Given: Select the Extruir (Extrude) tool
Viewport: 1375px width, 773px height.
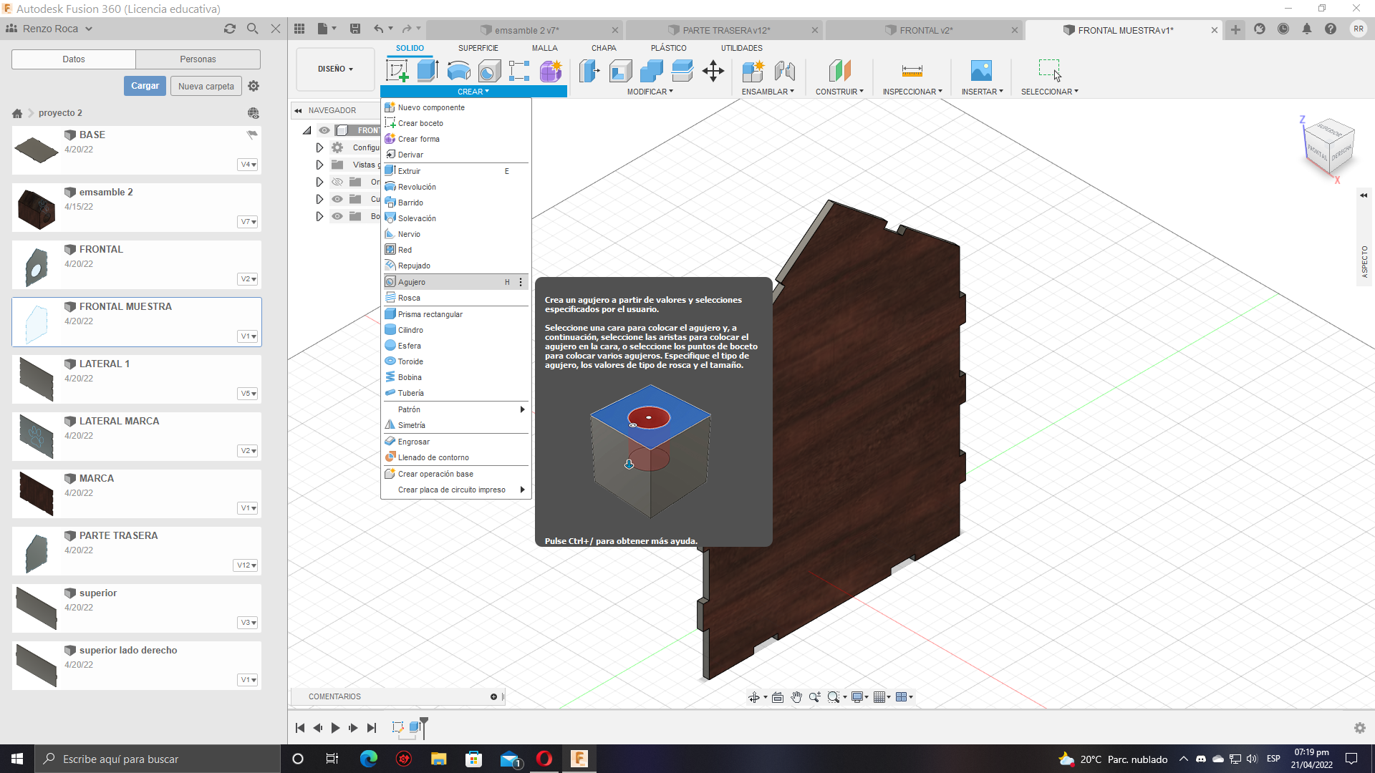Looking at the screenshot, I should (x=409, y=170).
